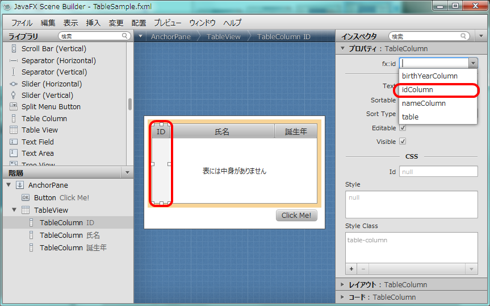Click the Slider (Horizontal) library icon
Image resolution: width=490 pixels, height=306 pixels.
point(14,84)
